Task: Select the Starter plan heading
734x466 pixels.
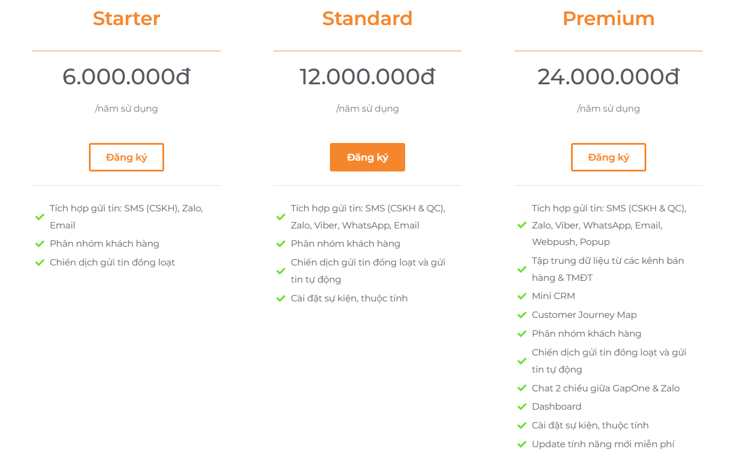Action: tap(127, 18)
